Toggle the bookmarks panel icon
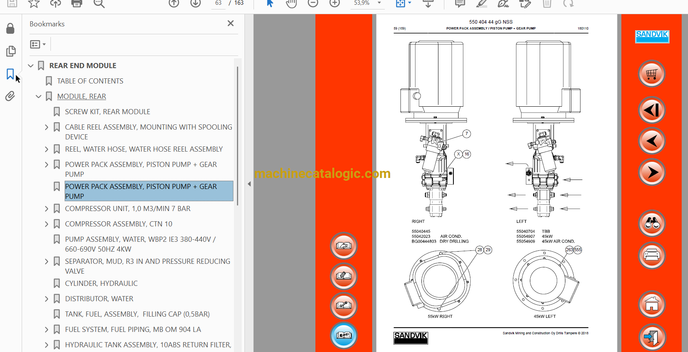This screenshot has height=352, width=688. pos(10,74)
